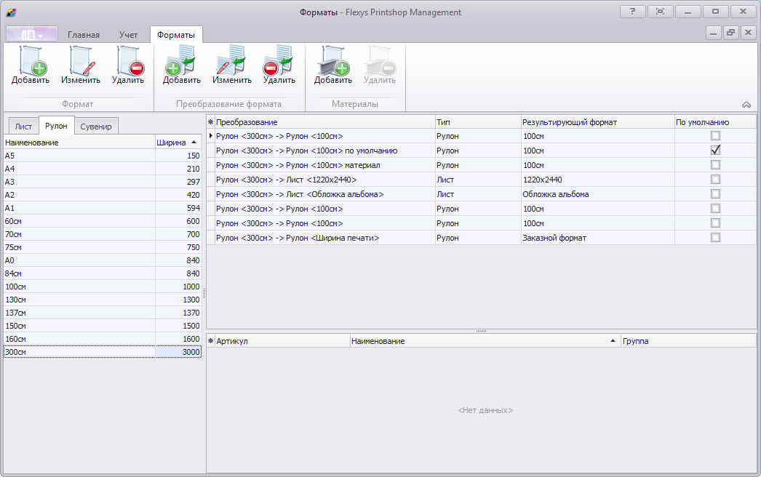761x477 pixels.
Task: Check По умолчанию for the 1220x2440 row
Action: (x=715, y=180)
